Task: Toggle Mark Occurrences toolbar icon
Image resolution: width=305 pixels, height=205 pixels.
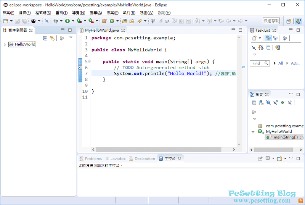Action: (160, 21)
